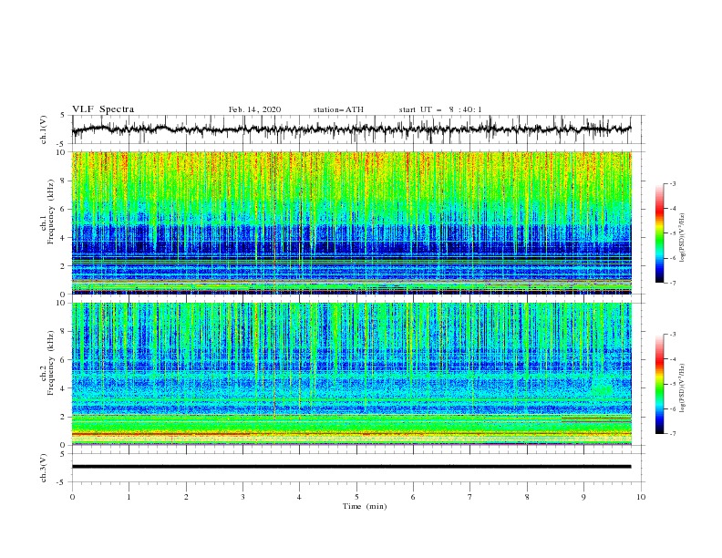Viewport: 722px width, 558px height.
Task: Select the "start UT = 8 :40: 1" text
Action: 440,109
